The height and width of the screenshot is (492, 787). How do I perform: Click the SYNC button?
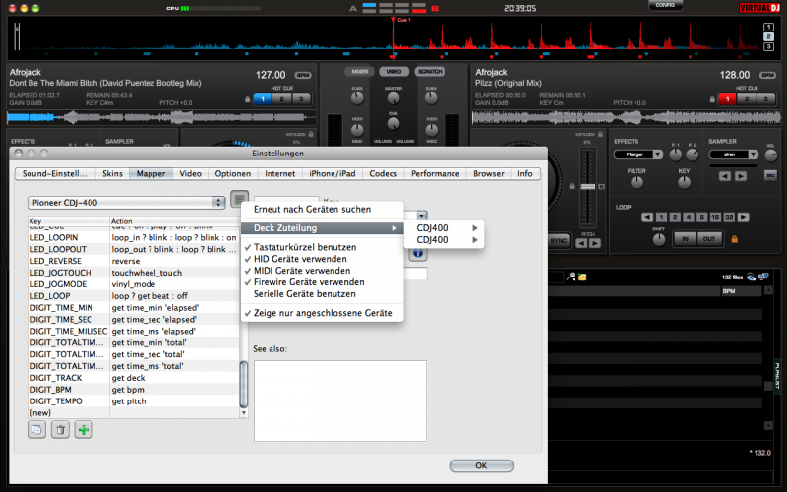point(558,240)
